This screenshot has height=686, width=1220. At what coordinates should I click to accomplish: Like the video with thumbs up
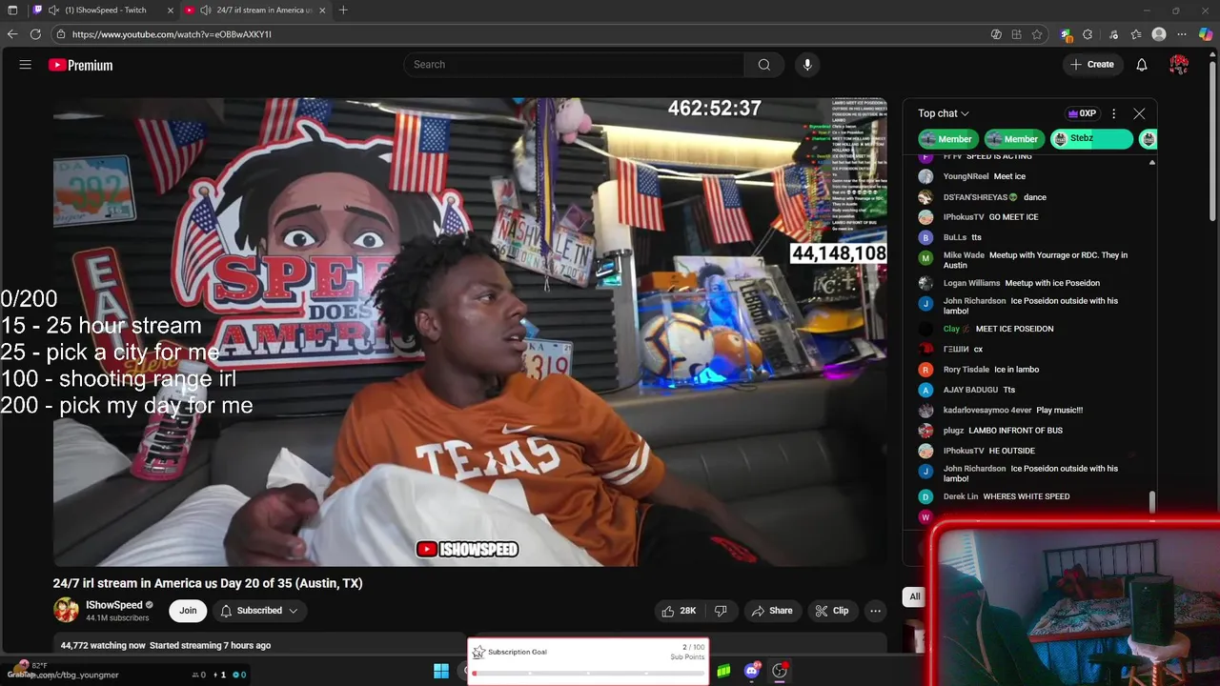tap(679, 611)
